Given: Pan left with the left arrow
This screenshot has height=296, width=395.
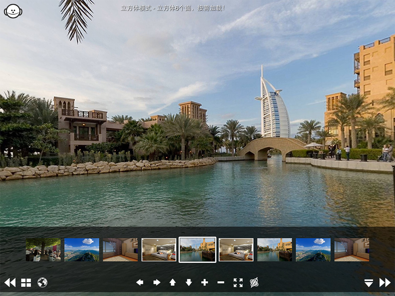Looking at the screenshot, I should [x=140, y=283].
